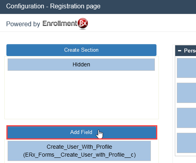Click white gap between sections column and Personal panel

click(x=166, y=93)
